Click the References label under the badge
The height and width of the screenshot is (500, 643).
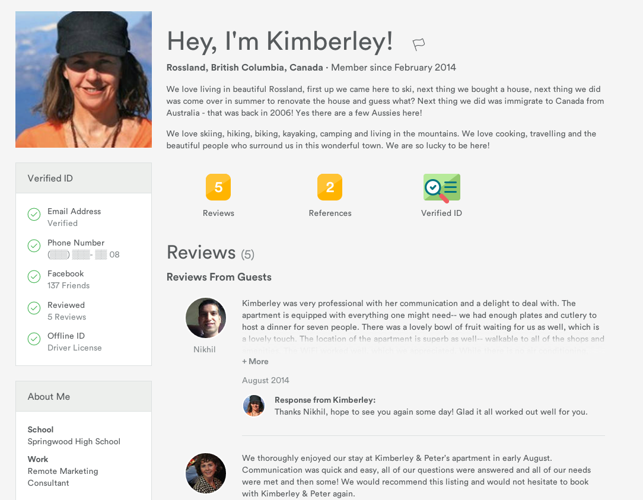[330, 213]
